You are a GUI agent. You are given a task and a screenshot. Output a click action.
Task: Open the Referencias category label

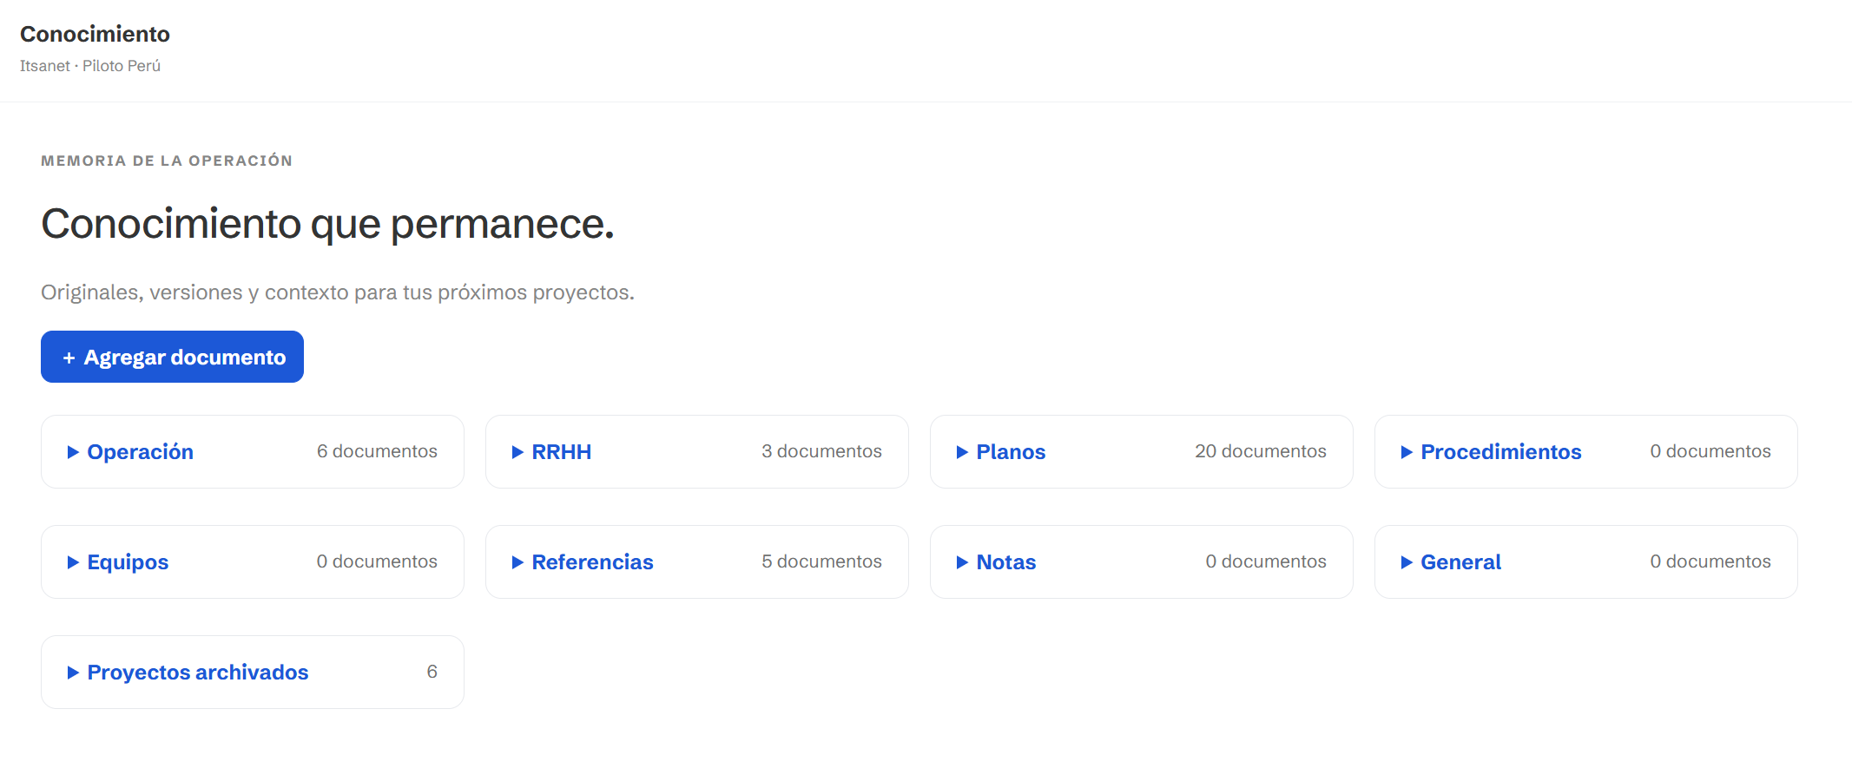click(x=593, y=562)
